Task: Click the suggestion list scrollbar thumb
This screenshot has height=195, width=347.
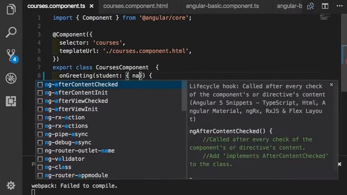Action: pos(184,95)
